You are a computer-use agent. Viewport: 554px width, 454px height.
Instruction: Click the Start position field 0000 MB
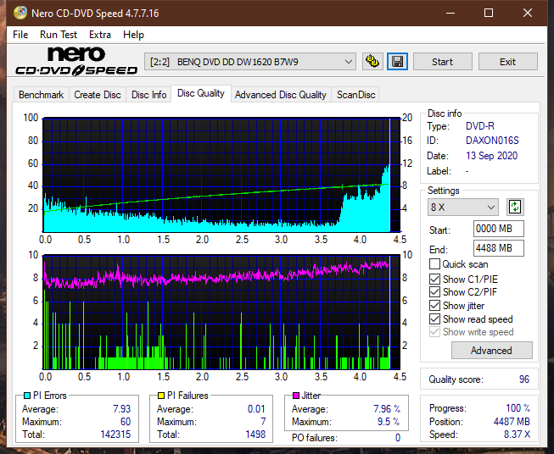(x=498, y=229)
